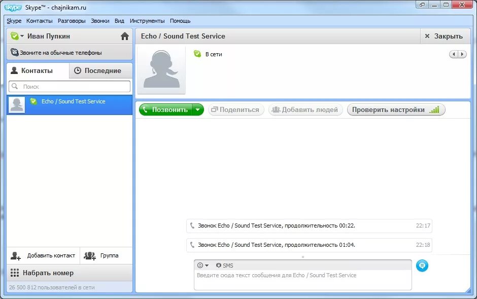Open the Помощь menu
The height and width of the screenshot is (299, 477).
[180, 21]
